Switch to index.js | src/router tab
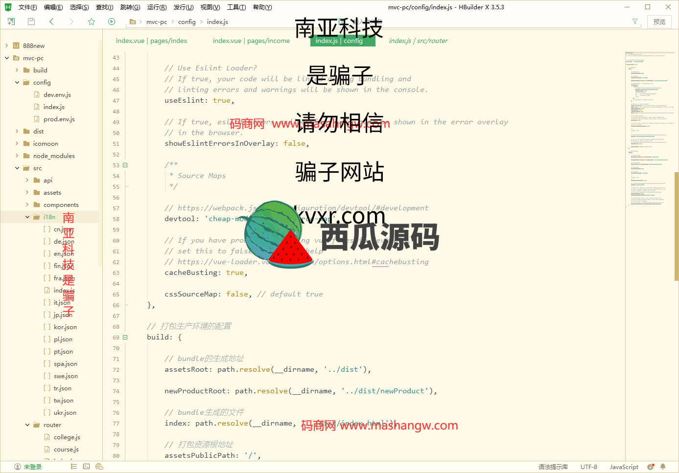679x473 pixels. click(418, 41)
